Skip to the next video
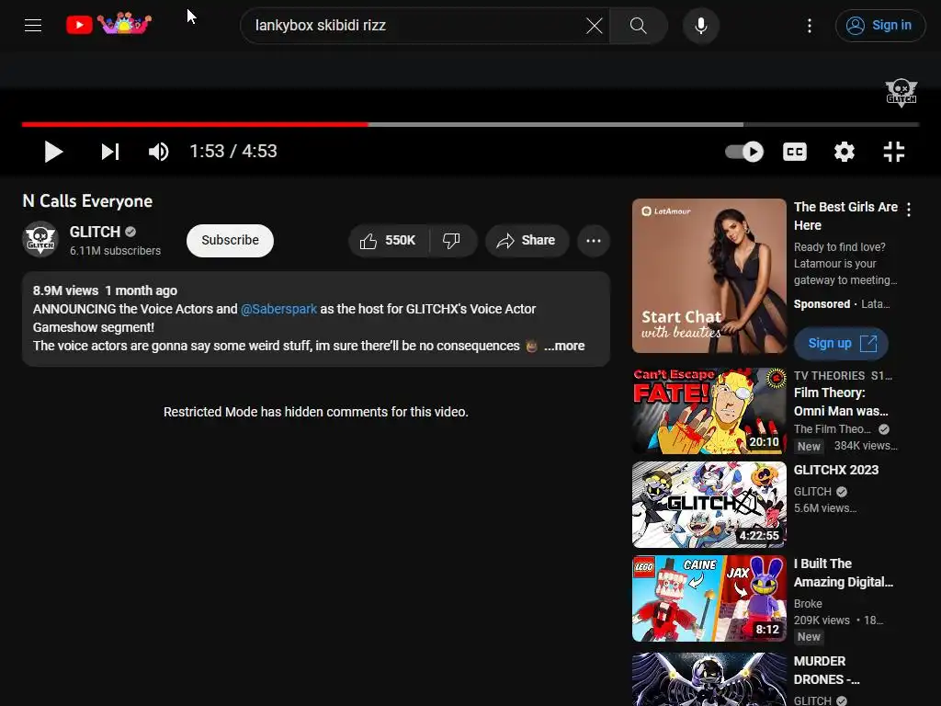Viewport: 941px width, 706px height. point(110,152)
